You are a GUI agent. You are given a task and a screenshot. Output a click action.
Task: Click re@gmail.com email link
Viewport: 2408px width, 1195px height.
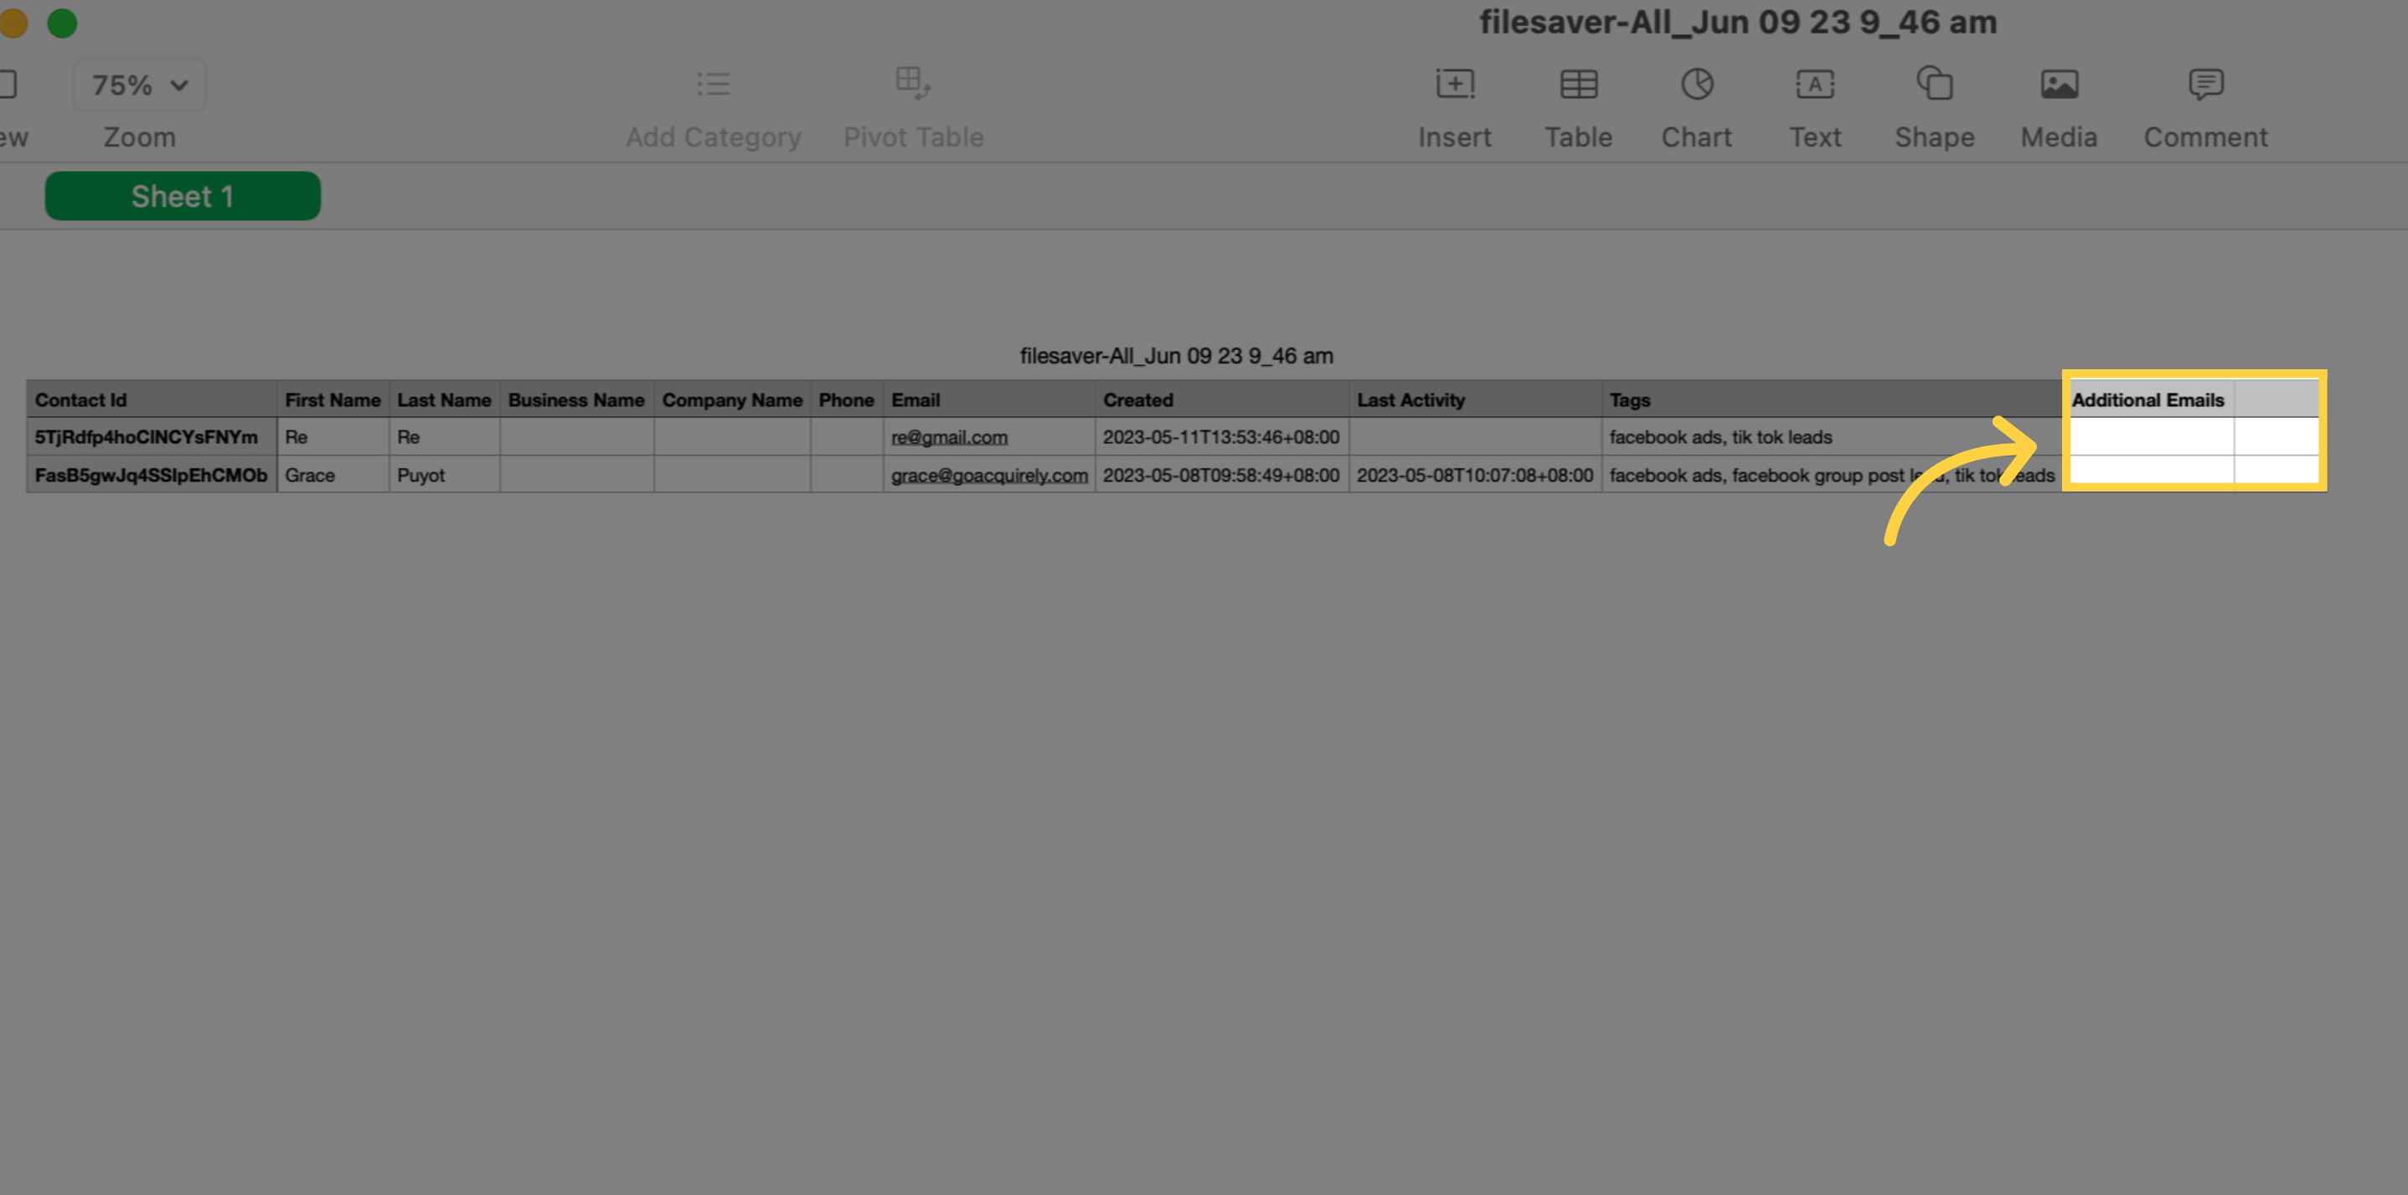tap(947, 438)
